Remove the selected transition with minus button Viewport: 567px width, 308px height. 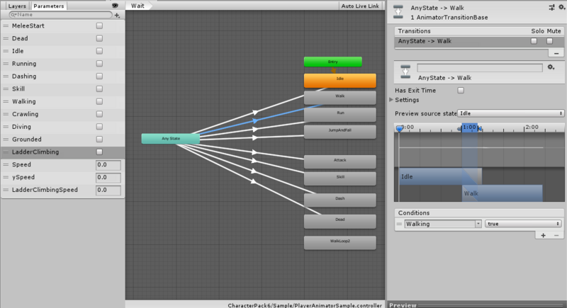pos(556,53)
